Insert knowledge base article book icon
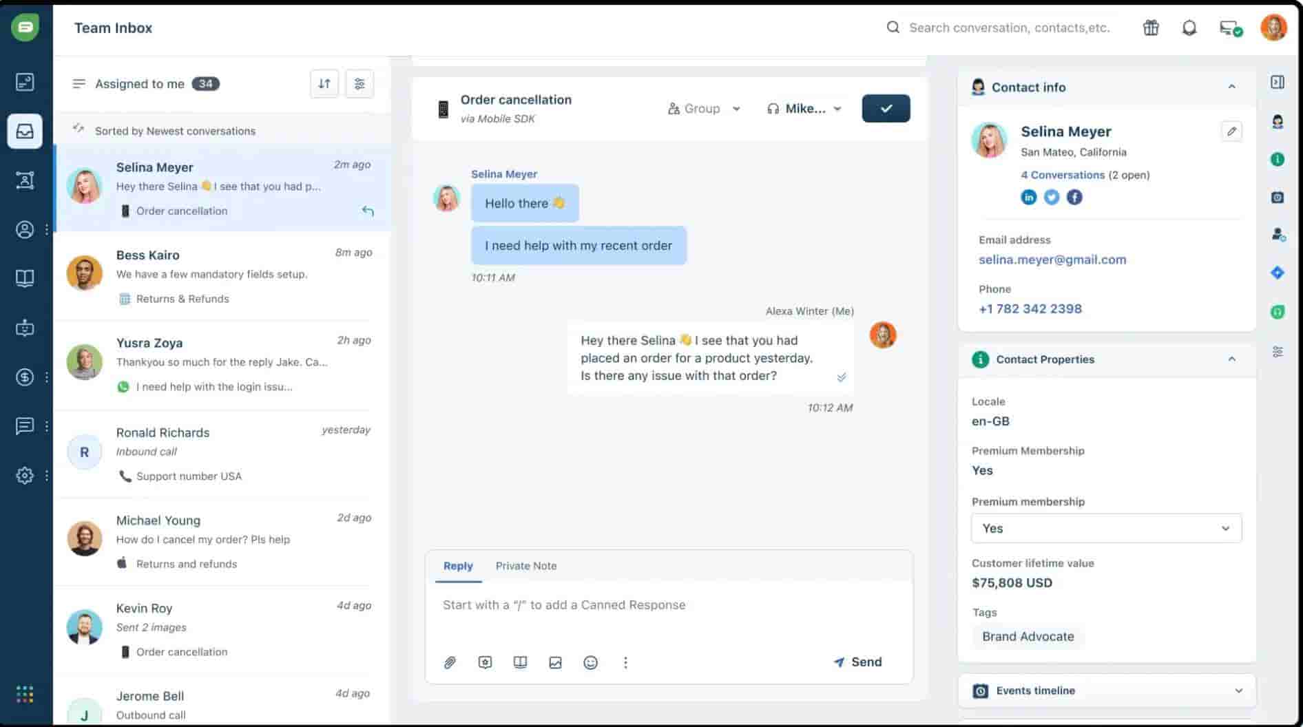The image size is (1303, 727). pos(520,662)
